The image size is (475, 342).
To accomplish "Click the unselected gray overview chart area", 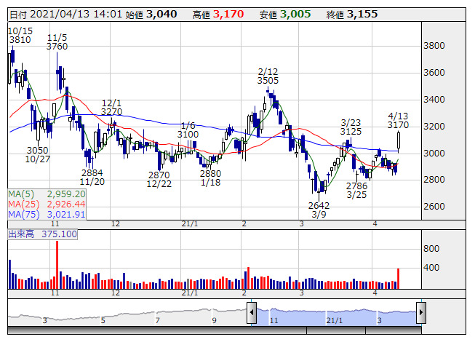I will (x=131, y=313).
